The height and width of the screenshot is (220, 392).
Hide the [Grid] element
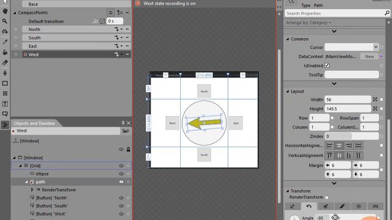[121, 166]
